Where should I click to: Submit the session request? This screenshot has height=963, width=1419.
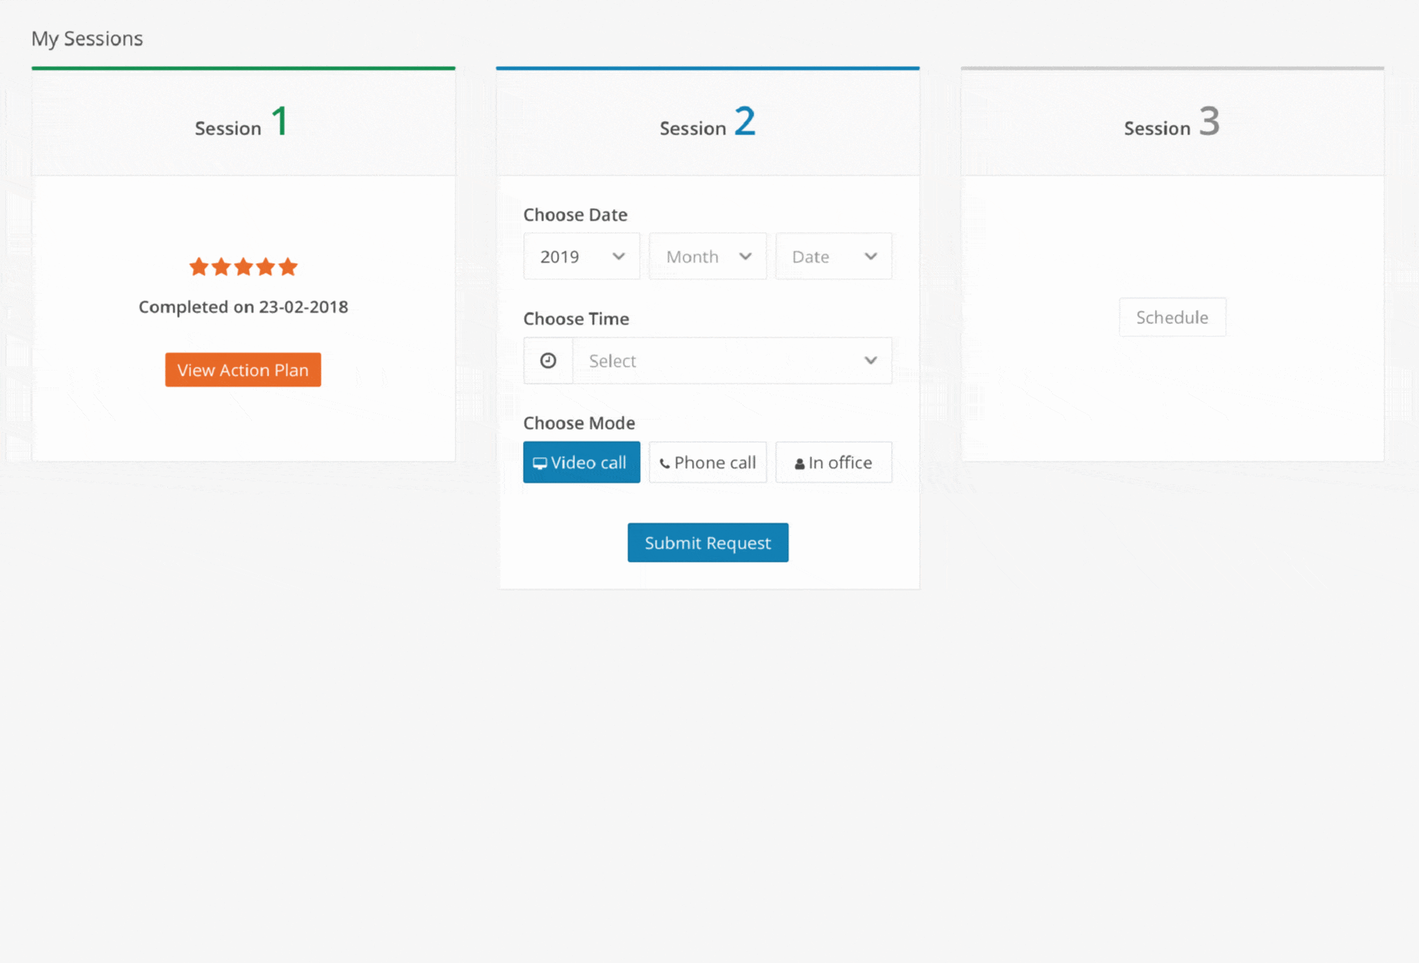coord(707,542)
